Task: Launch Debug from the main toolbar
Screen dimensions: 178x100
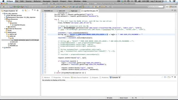Action: coord(14,7)
